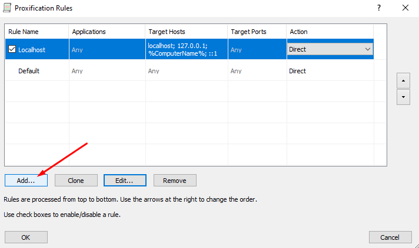Click the Any target ports cell for Localhost
Image resolution: width=419 pixels, height=248 pixels.
257,49
